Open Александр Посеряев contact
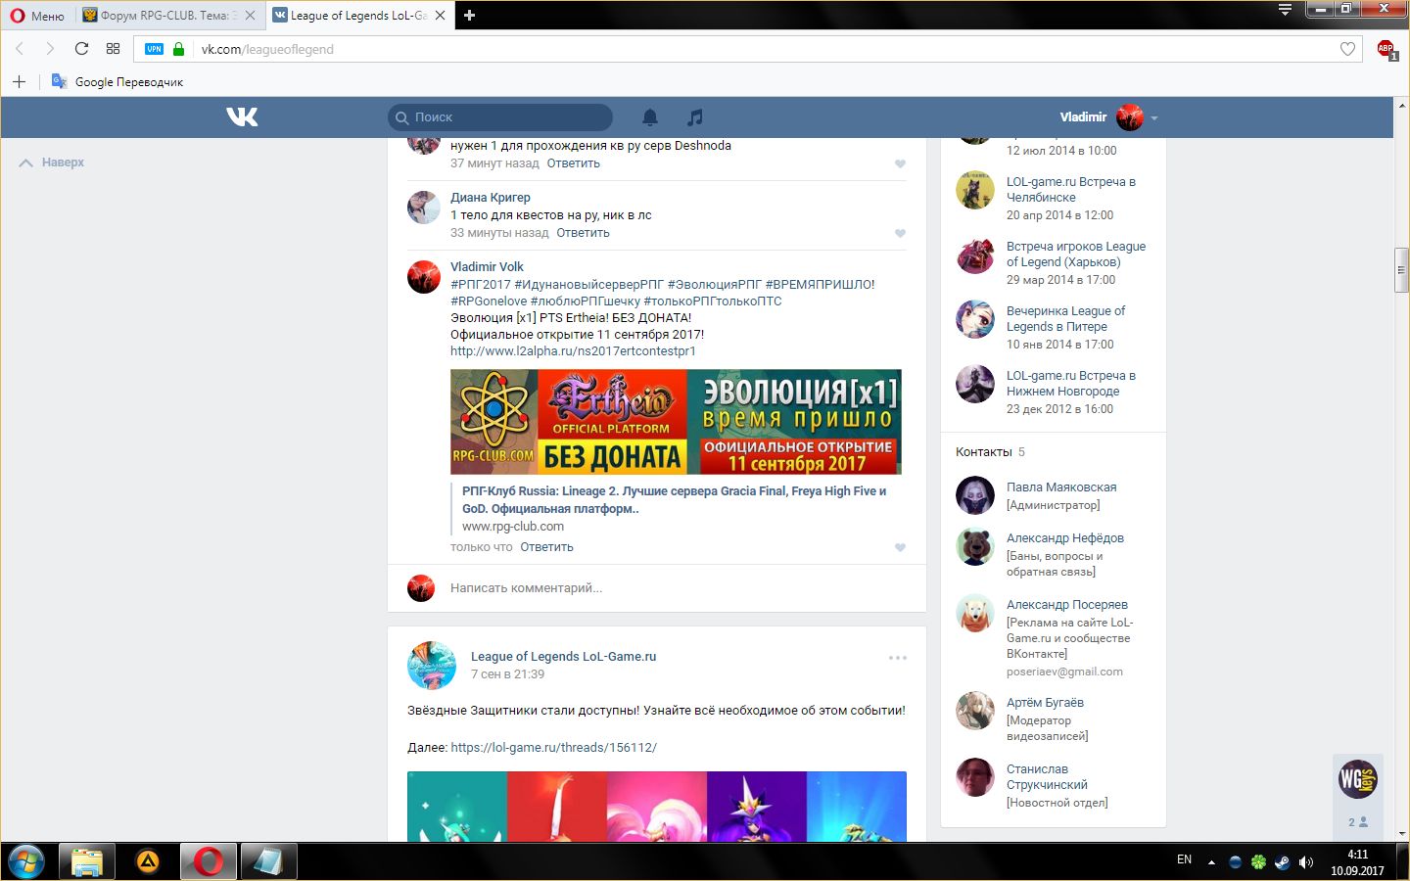This screenshot has height=881, width=1410. (x=1067, y=604)
